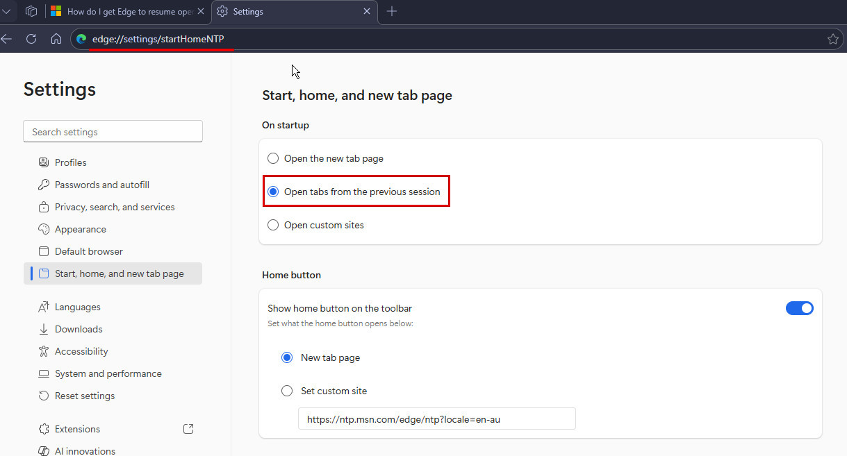
Task: Choose Open the new tab page startup option
Action: coord(273,158)
